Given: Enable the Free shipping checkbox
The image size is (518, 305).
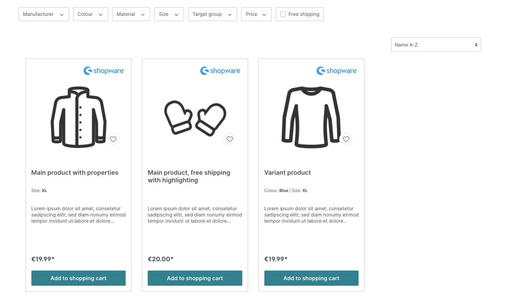Looking at the screenshot, I should click(283, 14).
